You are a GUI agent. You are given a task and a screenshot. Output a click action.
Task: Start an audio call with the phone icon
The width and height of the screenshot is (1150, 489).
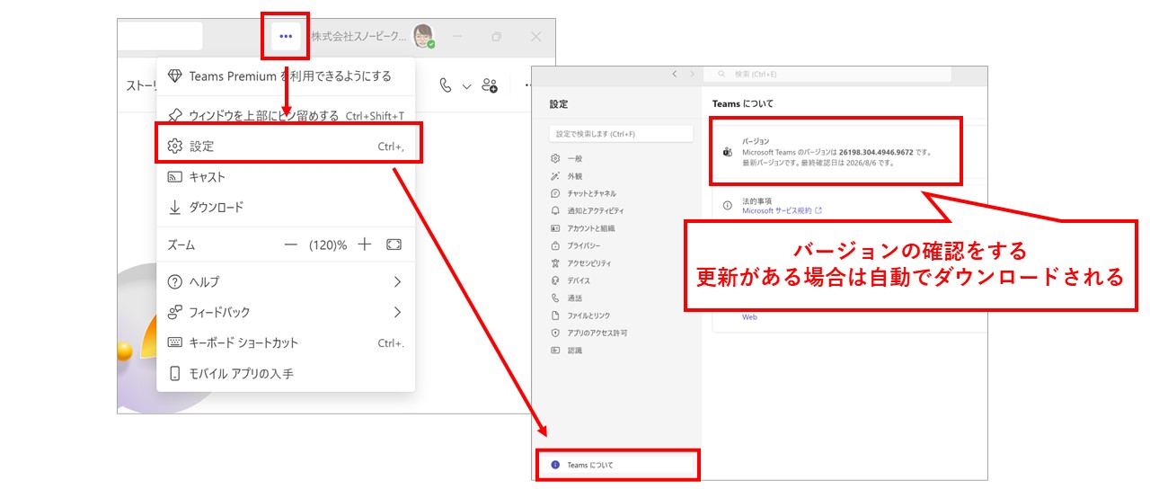[446, 85]
